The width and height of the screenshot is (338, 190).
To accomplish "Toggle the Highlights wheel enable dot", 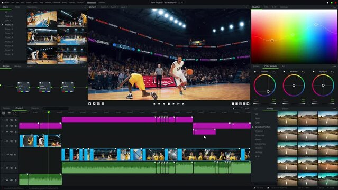I will (x=314, y=71).
